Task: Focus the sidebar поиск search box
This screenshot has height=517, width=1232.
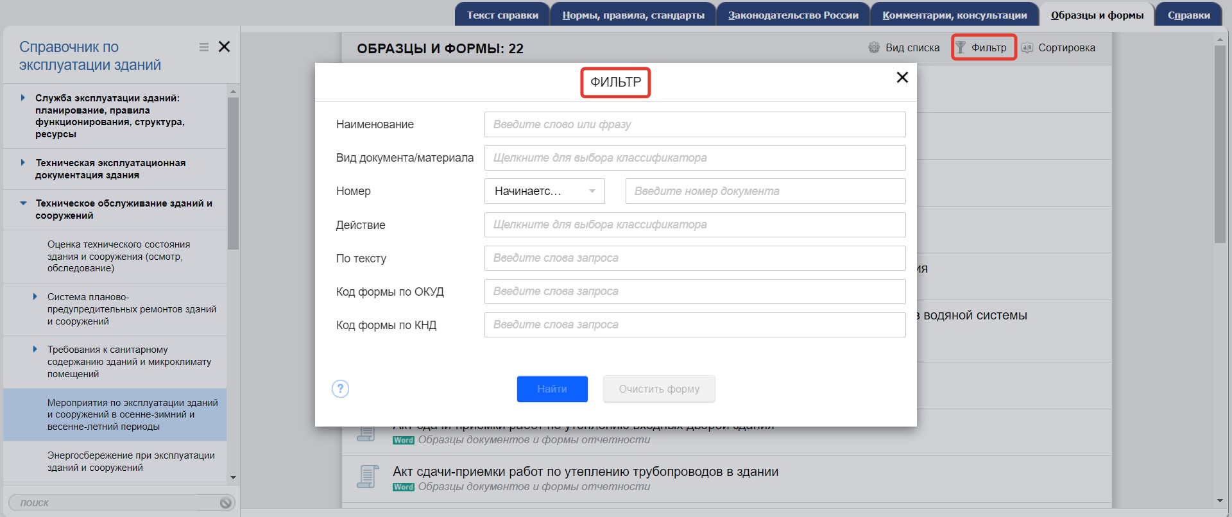Action: pos(116,503)
